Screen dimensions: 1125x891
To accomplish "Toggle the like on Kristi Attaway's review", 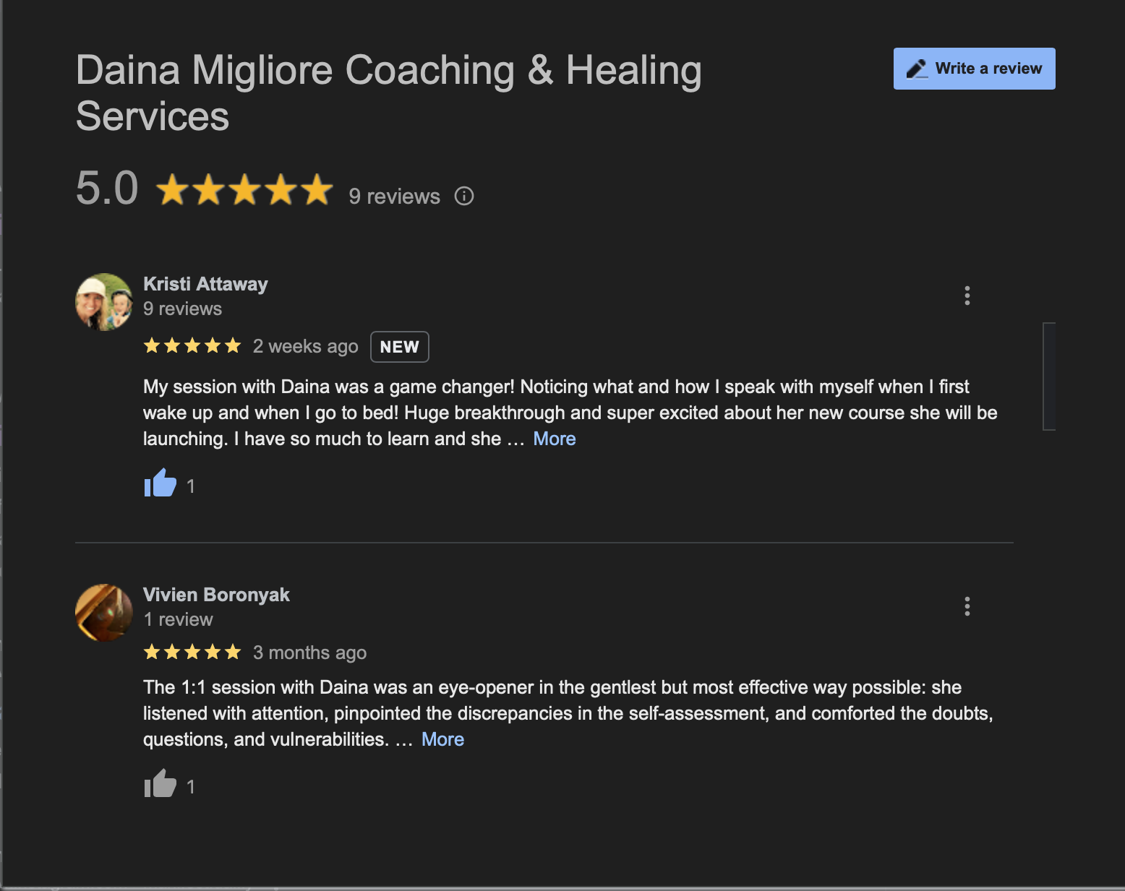I will 160,483.
